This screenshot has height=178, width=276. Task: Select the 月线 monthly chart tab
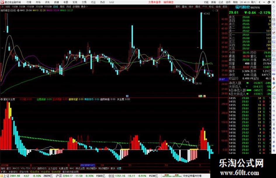(x=68, y=6)
